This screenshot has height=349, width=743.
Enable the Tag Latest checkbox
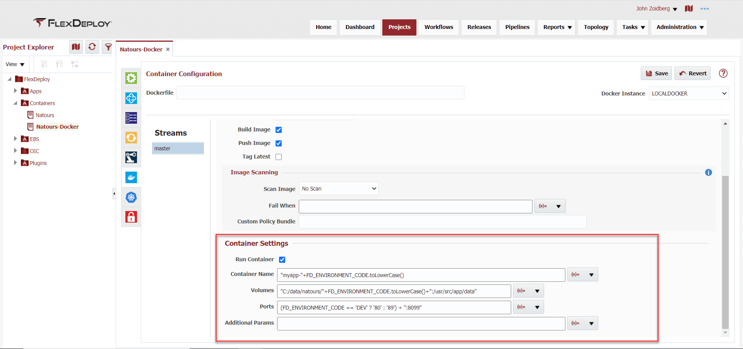click(279, 157)
